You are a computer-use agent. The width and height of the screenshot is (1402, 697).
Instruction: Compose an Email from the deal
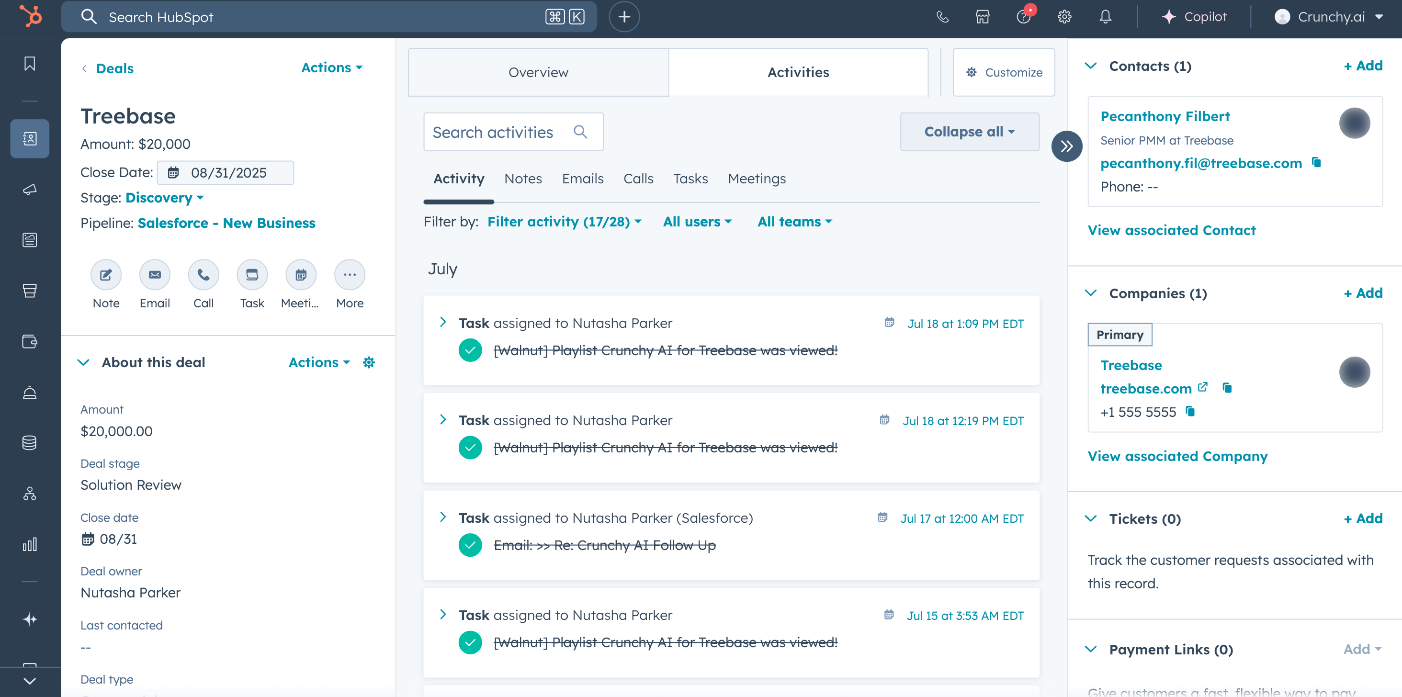pyautogui.click(x=155, y=275)
